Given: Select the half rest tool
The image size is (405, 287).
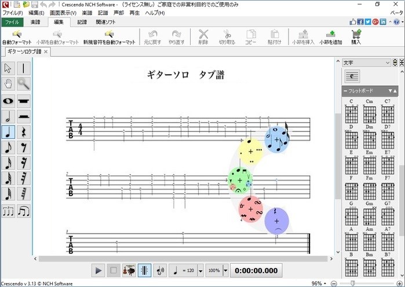Looking at the screenshot, I should [x=24, y=116].
